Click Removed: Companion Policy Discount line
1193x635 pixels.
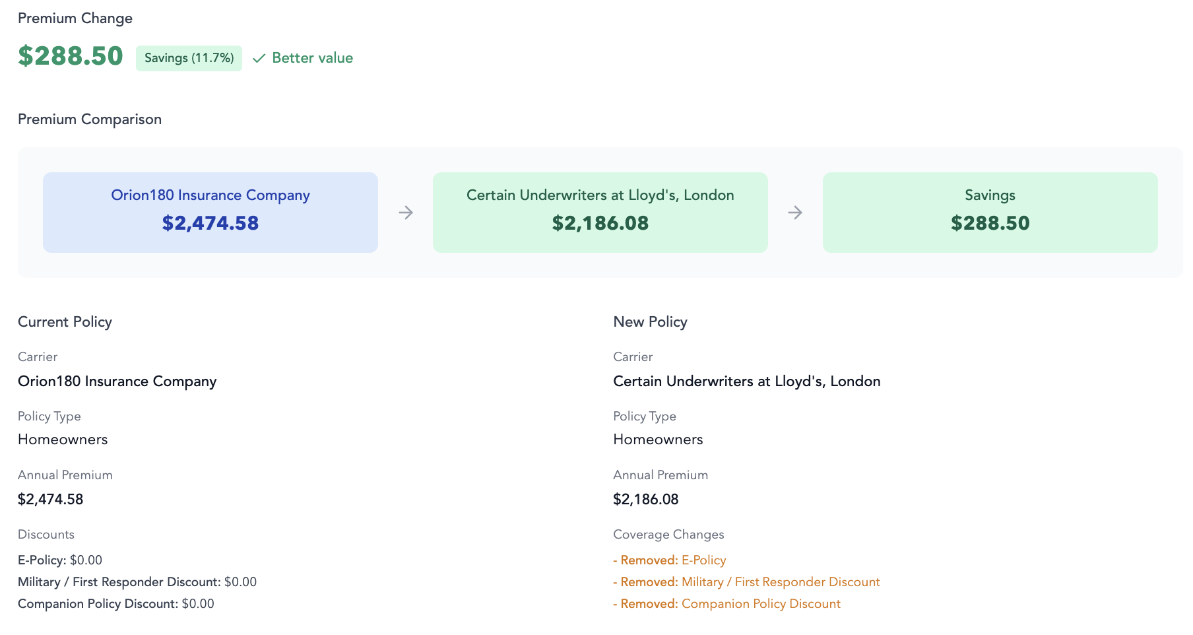727,604
